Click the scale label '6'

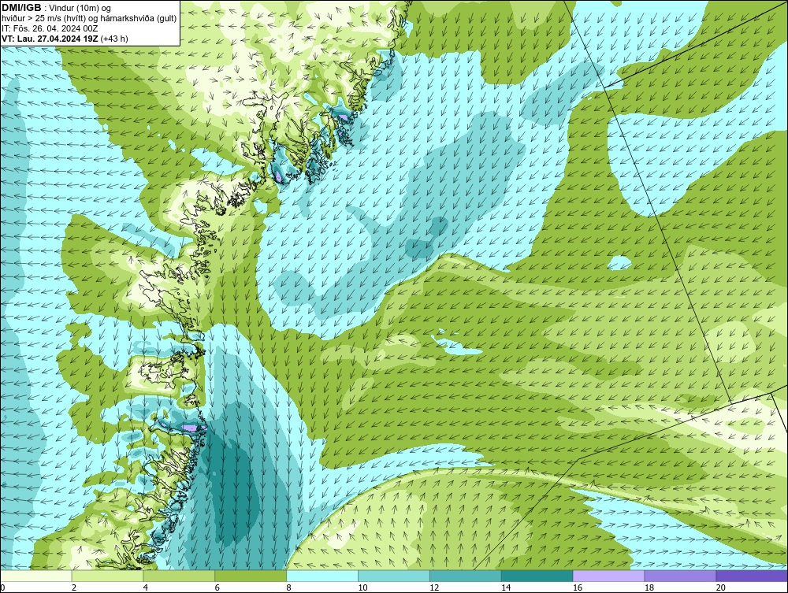click(217, 587)
